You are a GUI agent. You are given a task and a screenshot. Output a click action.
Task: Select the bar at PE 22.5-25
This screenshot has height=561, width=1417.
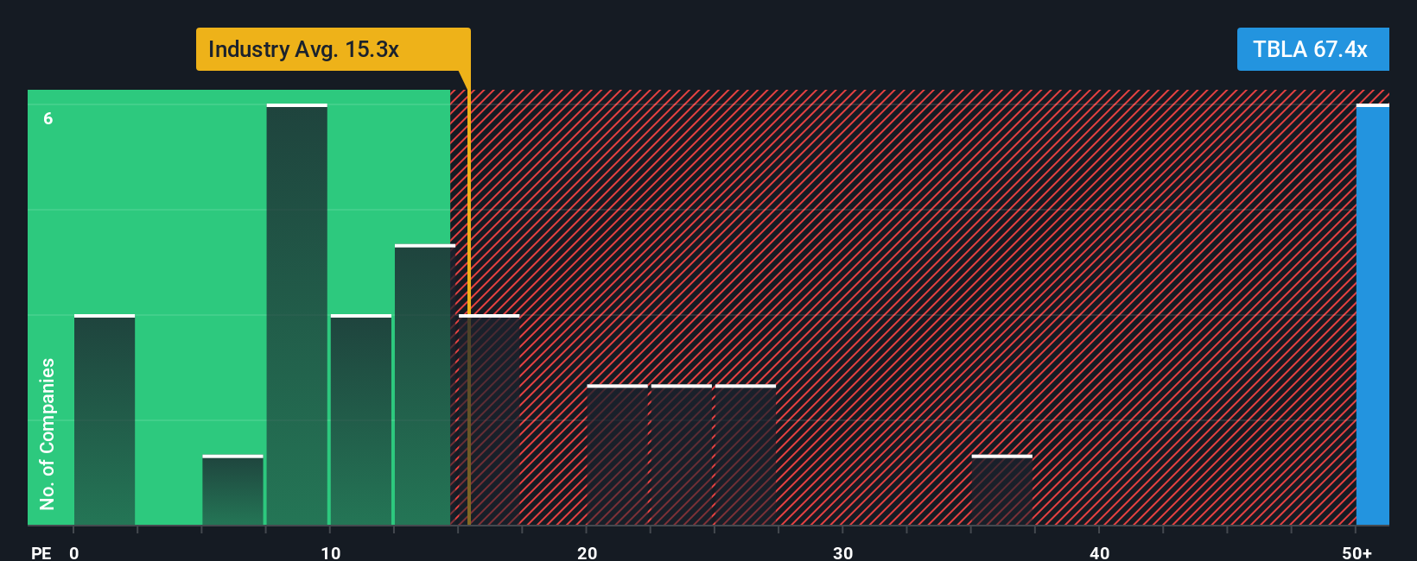coord(682,456)
